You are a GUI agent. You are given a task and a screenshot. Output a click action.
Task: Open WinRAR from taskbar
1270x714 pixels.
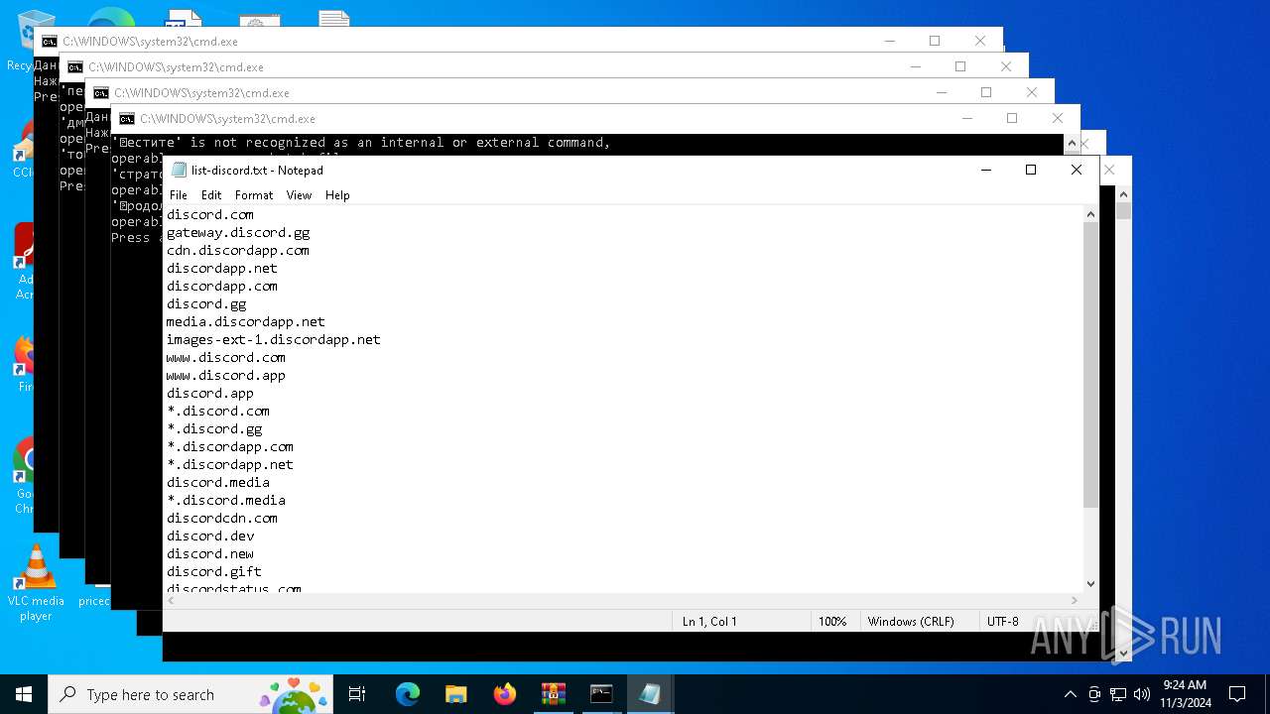553,694
